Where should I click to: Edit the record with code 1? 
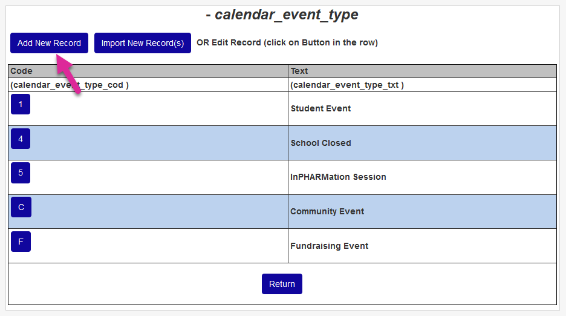coord(21,104)
